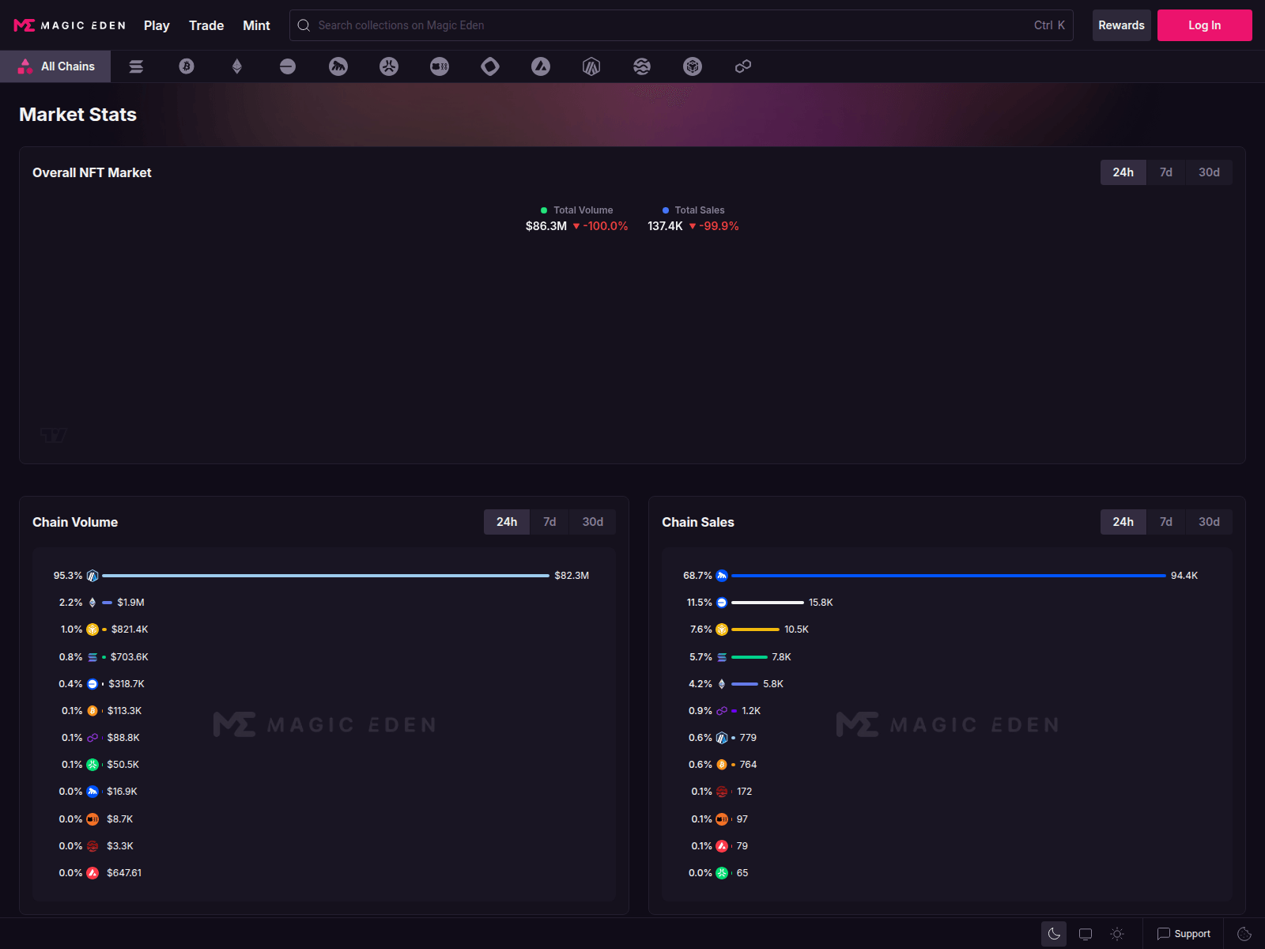The height and width of the screenshot is (949, 1265).
Task: Open the search collections field via magnifier icon
Action: click(303, 25)
